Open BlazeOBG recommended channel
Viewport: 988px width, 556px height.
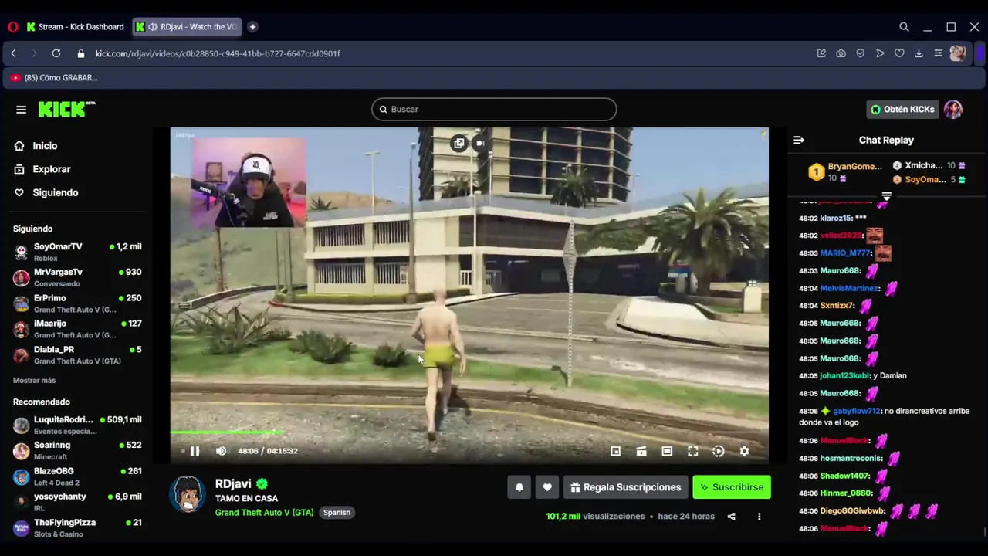(77, 476)
